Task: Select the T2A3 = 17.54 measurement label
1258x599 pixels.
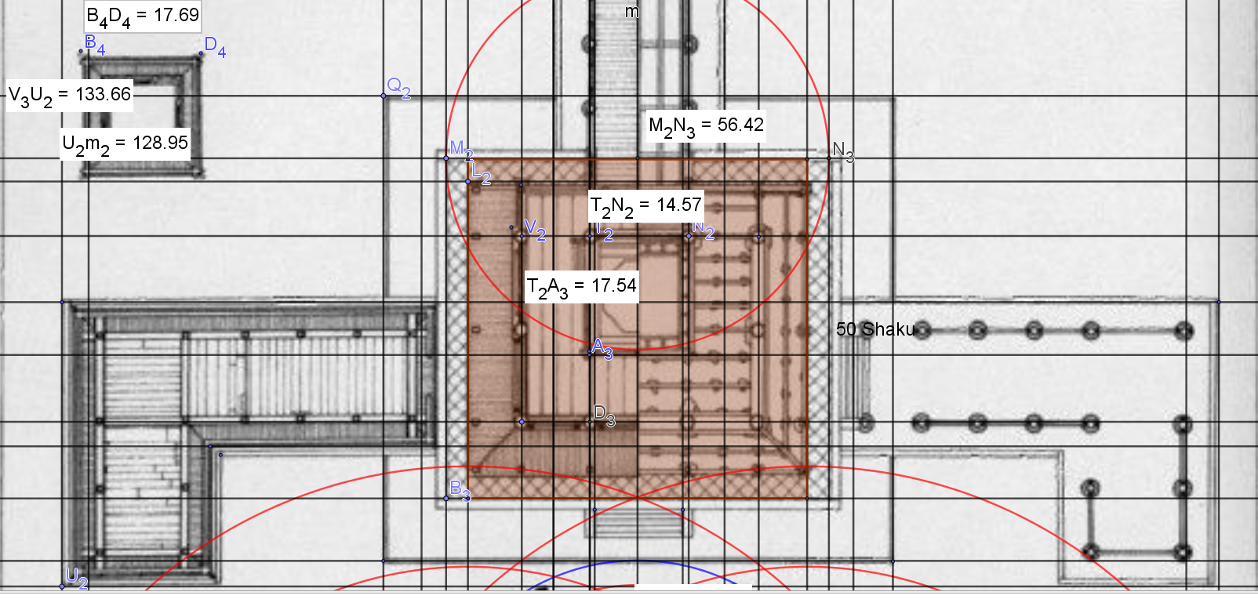Action: click(x=581, y=286)
